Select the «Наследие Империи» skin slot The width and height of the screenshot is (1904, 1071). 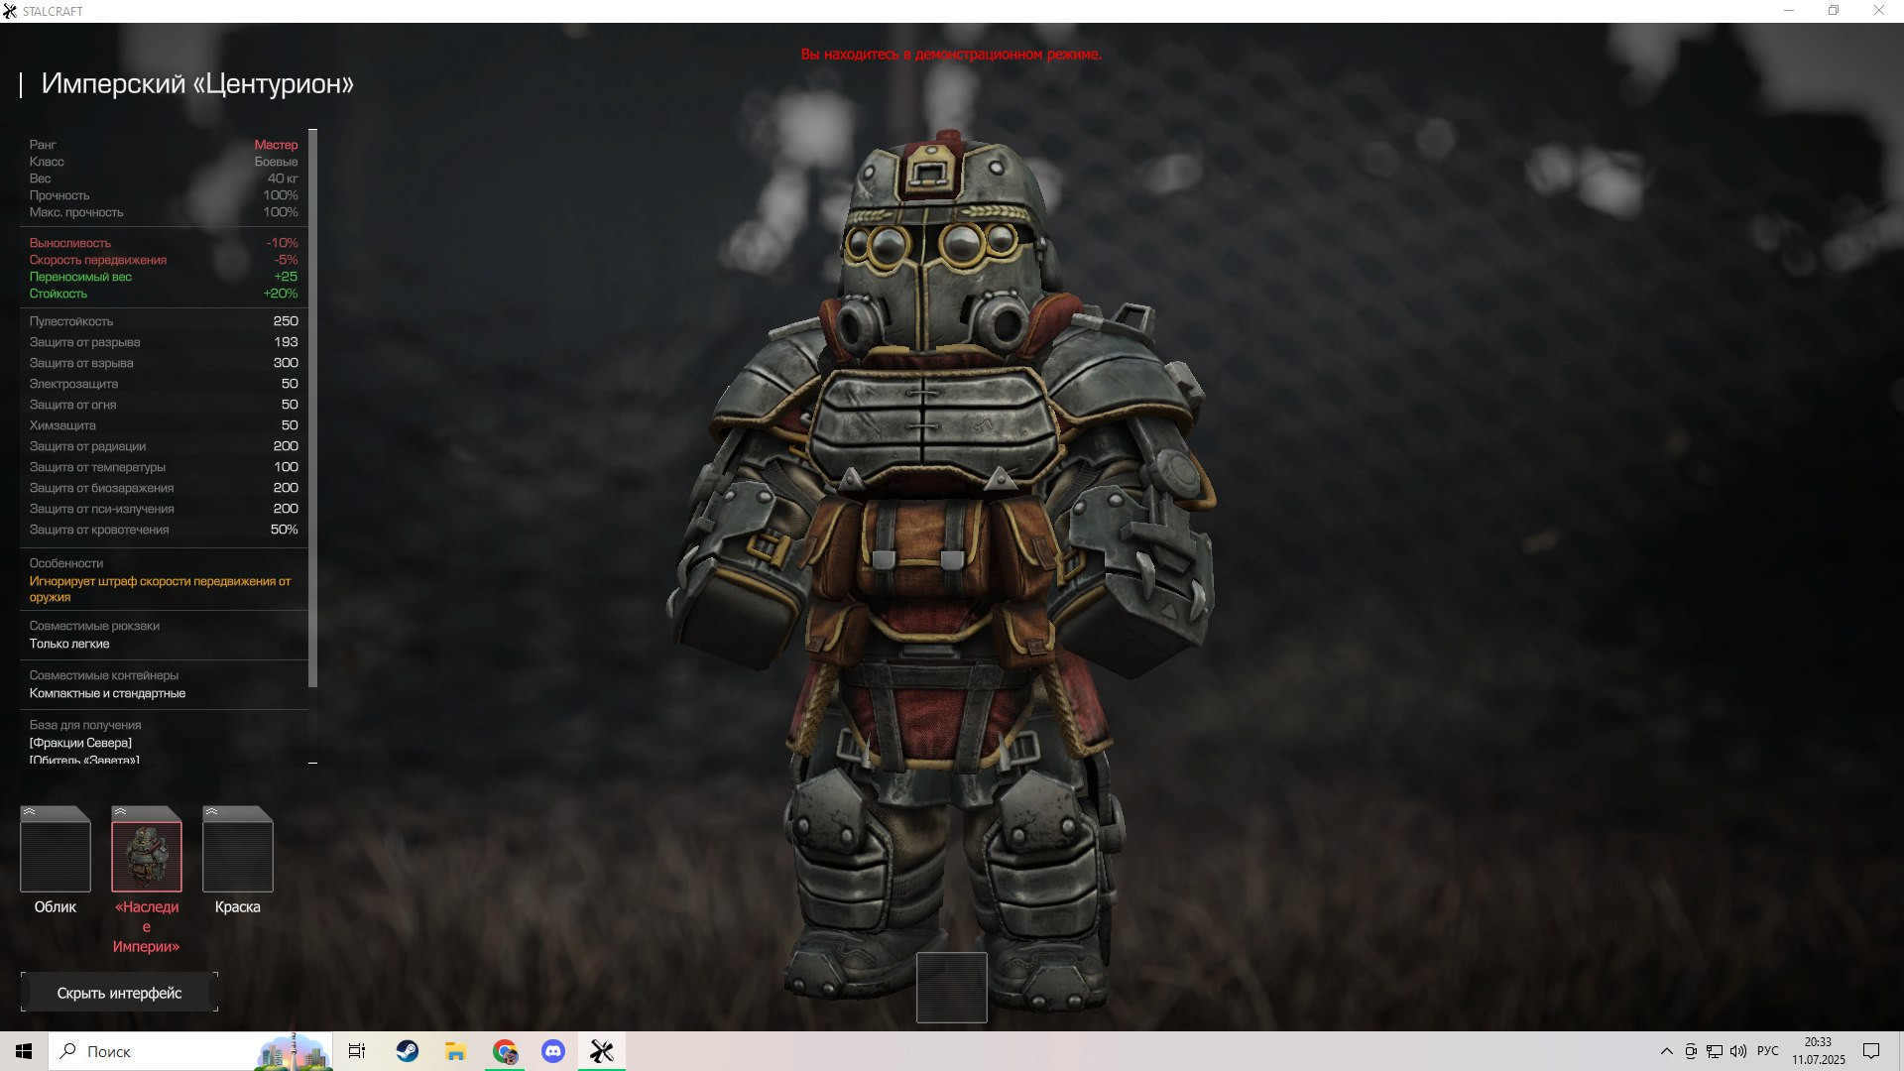click(x=147, y=855)
